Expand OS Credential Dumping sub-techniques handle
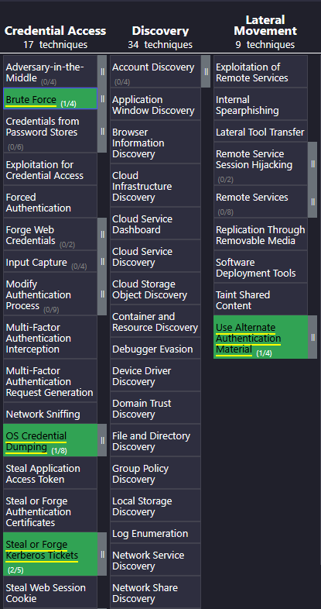Screen dimensions: 321x609 102,440
